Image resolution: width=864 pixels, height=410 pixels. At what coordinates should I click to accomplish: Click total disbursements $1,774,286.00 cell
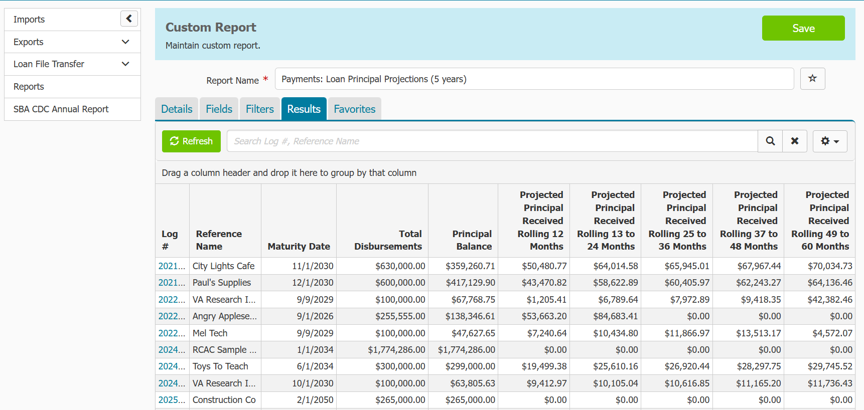coord(382,350)
